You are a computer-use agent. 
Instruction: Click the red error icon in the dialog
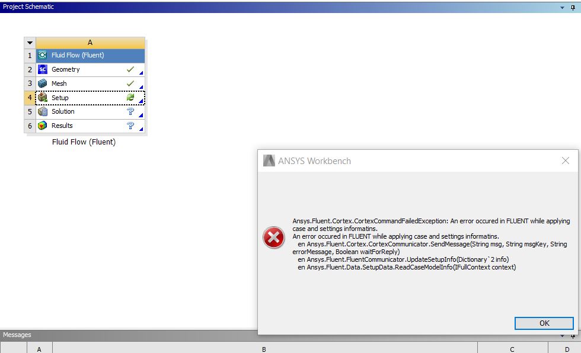[x=274, y=238]
